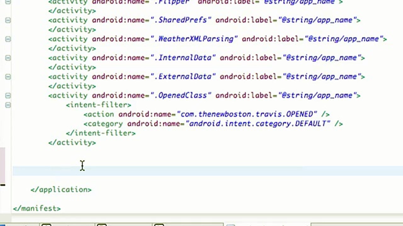The image size is (403, 226).
Task: Place cursor on closing </intent-filter> tag
Action: click(101, 133)
